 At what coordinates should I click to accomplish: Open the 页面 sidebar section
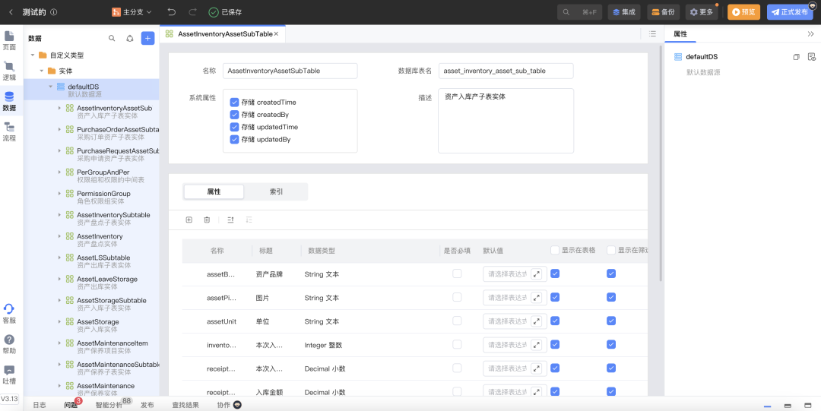pos(9,41)
